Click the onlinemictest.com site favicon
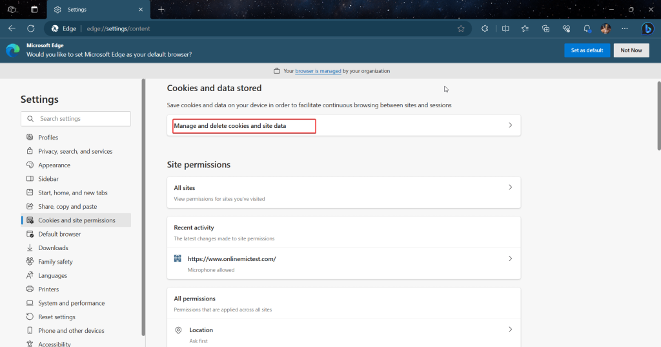This screenshot has width=661, height=347. (178, 258)
